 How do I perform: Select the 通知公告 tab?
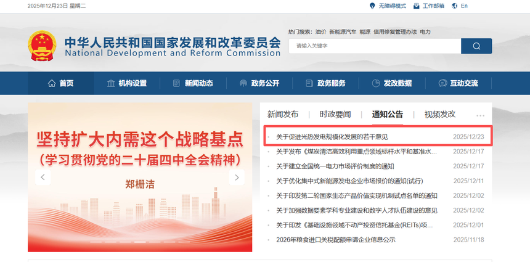pos(388,114)
